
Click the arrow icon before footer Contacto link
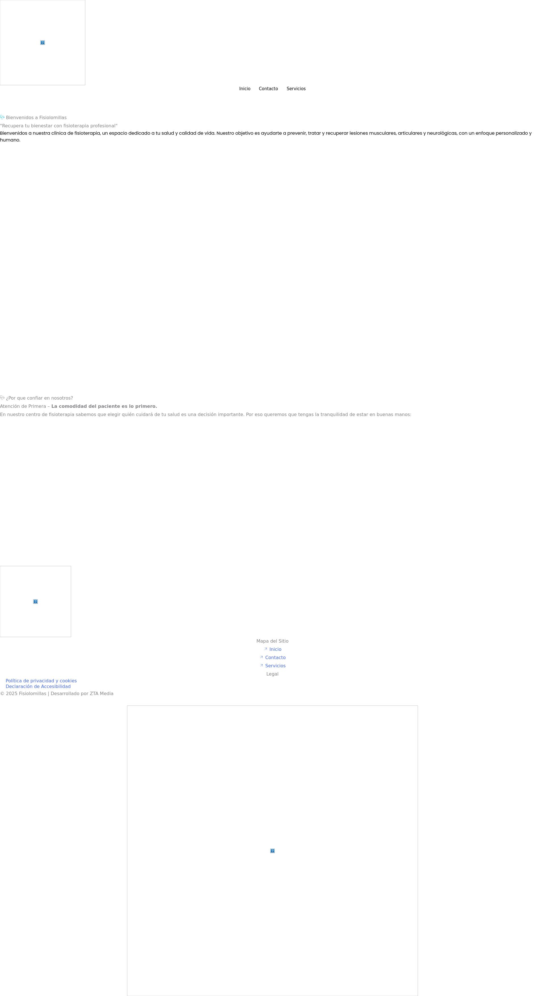[262, 657]
